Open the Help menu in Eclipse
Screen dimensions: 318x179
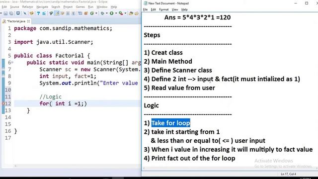[x=114, y=7]
